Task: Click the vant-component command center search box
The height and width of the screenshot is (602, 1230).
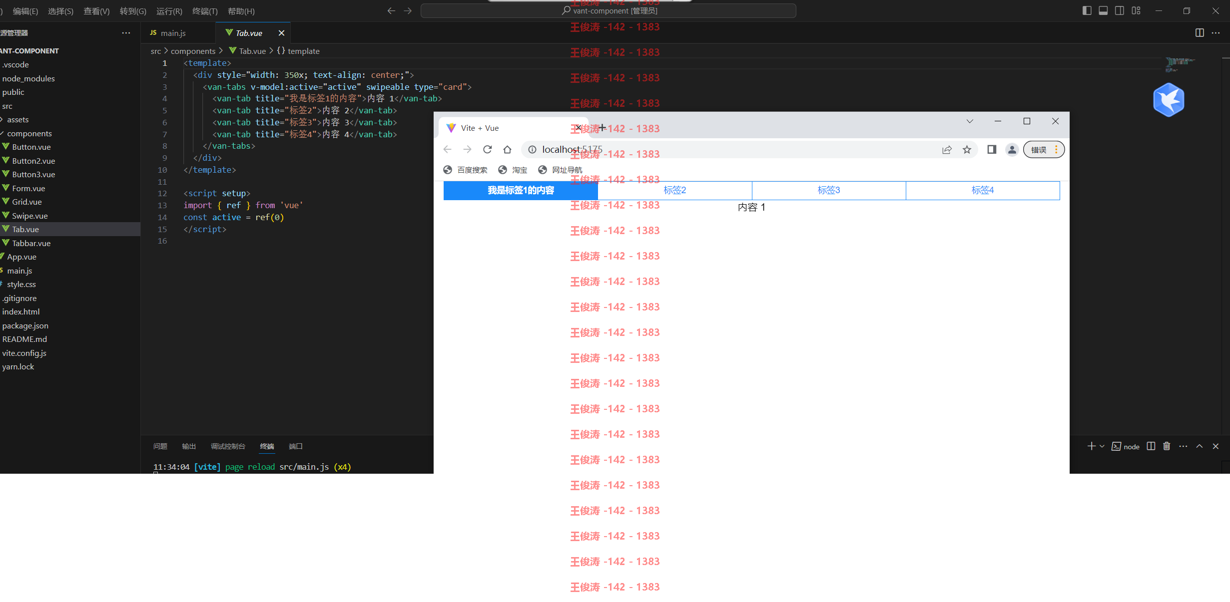Action: [608, 10]
